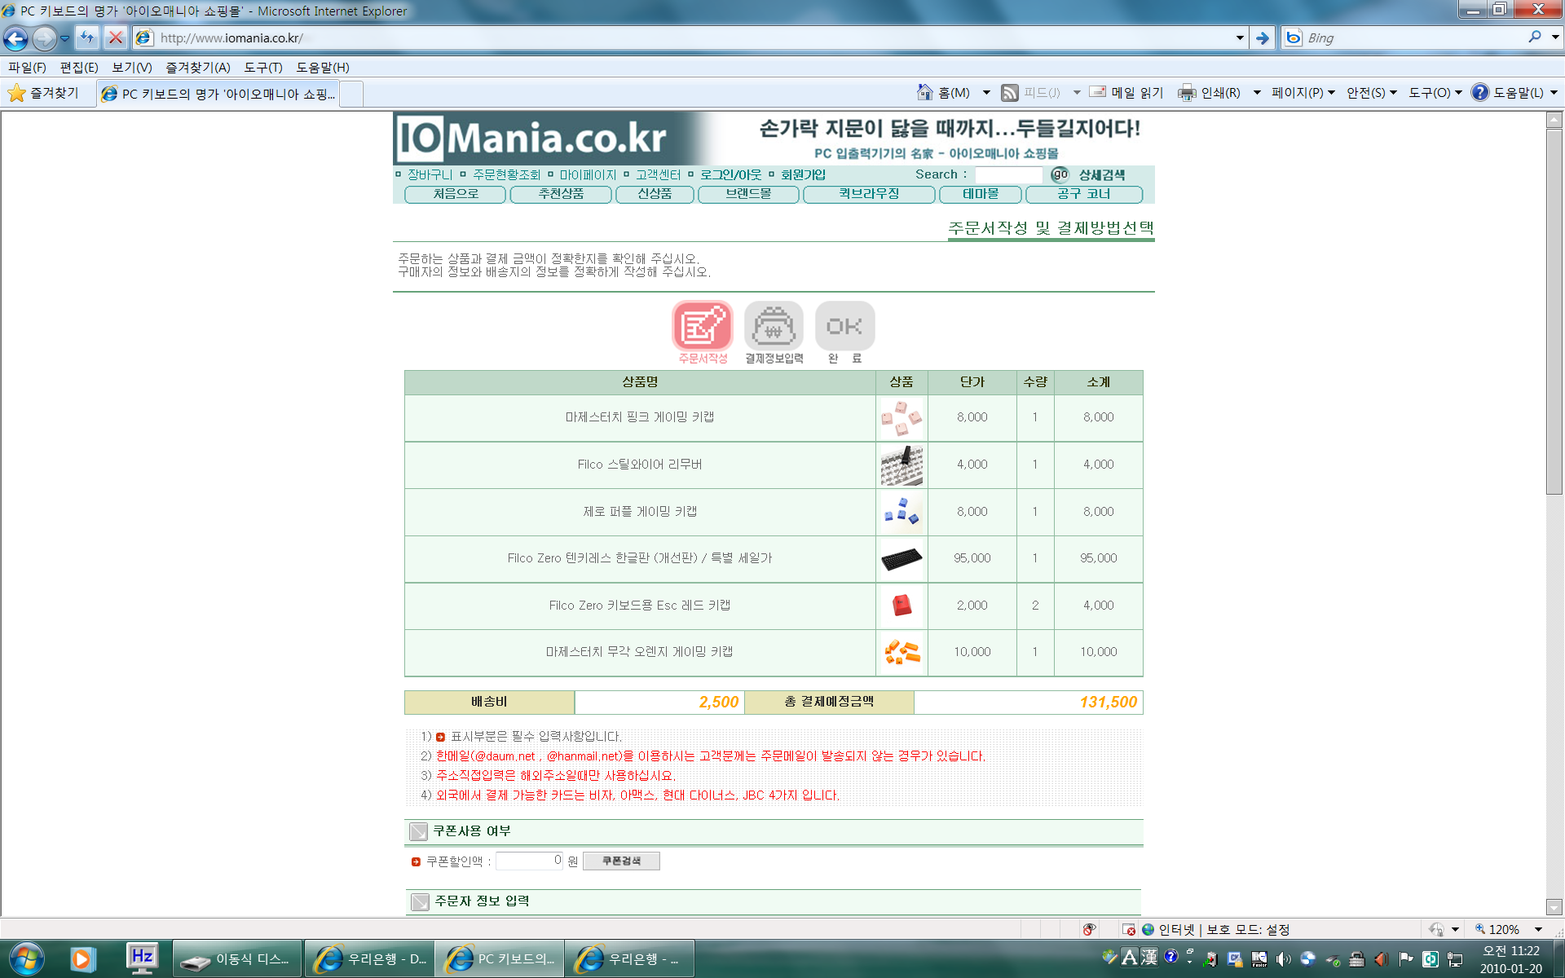Open Favorites star button

coord(46,93)
